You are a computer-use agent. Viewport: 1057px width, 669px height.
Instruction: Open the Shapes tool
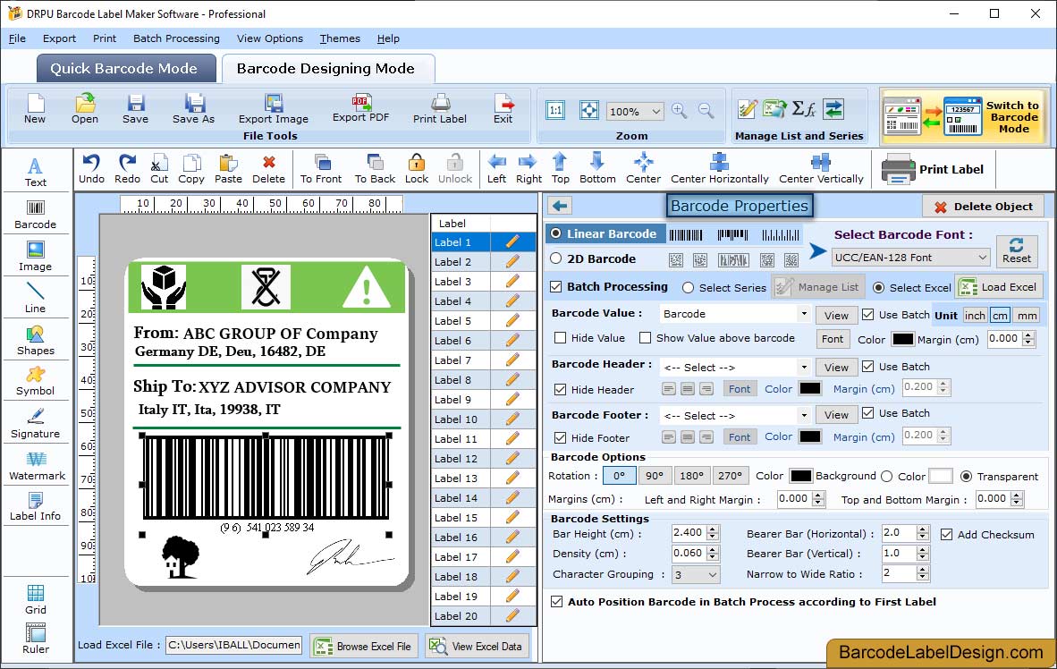[35, 341]
